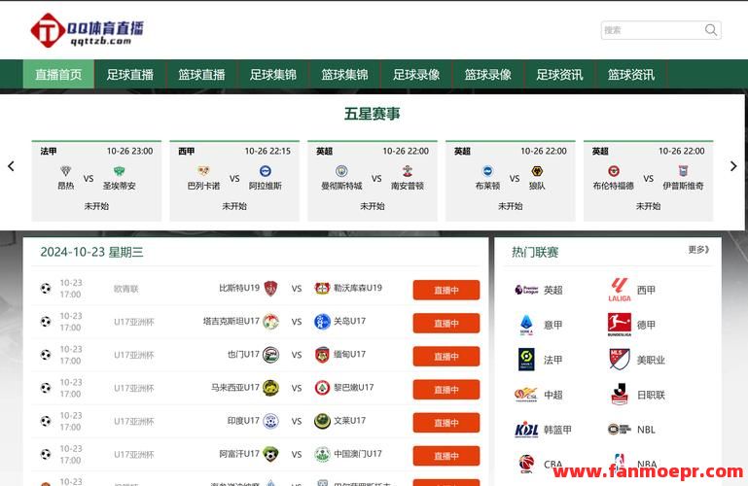The image size is (748, 486).
Task: Open the 足球直播 menu item
Action: pos(130,74)
